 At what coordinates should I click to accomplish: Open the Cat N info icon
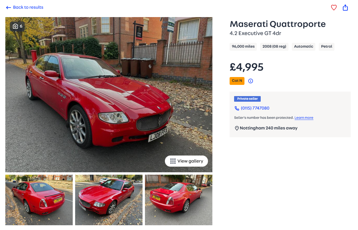coord(251,81)
